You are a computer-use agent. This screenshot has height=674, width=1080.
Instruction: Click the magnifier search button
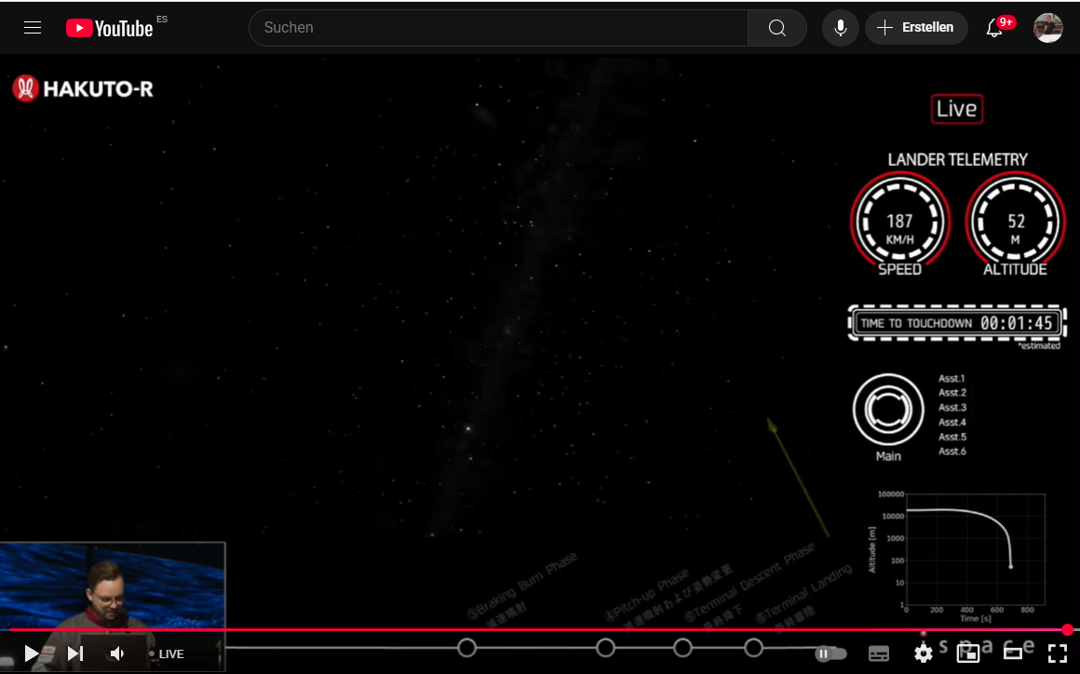point(776,28)
